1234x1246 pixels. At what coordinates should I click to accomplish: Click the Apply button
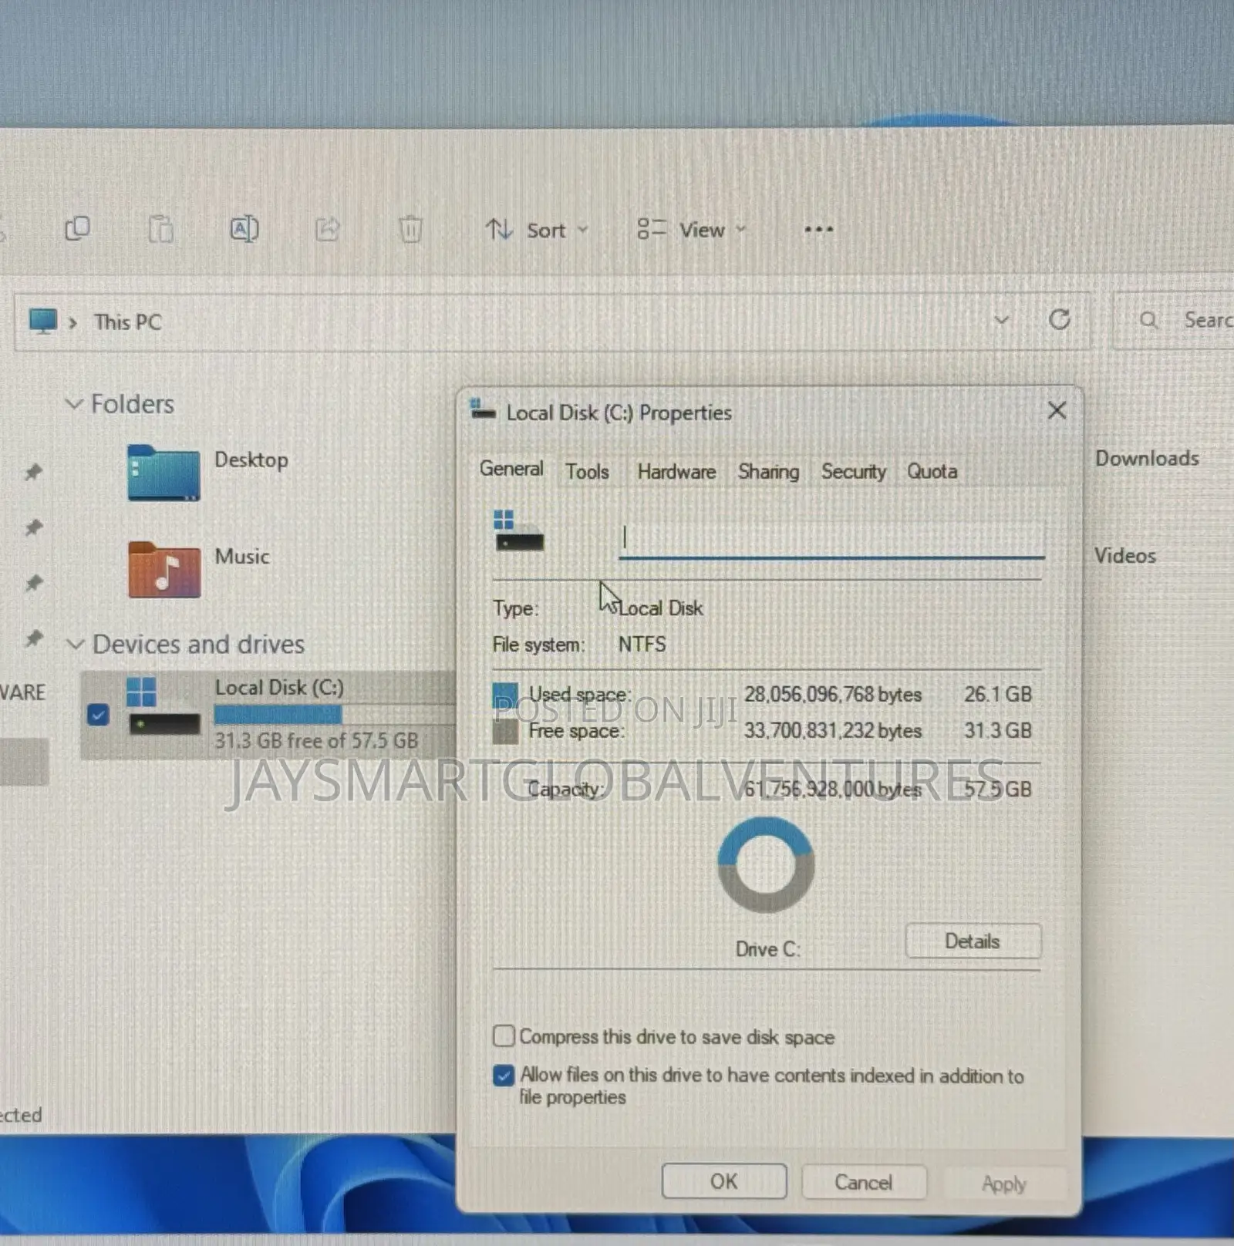1004,1184
